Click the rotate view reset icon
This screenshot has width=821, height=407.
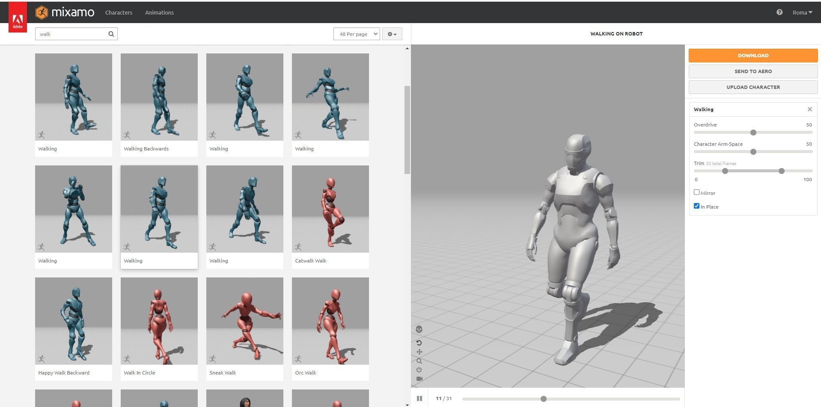[419, 343]
